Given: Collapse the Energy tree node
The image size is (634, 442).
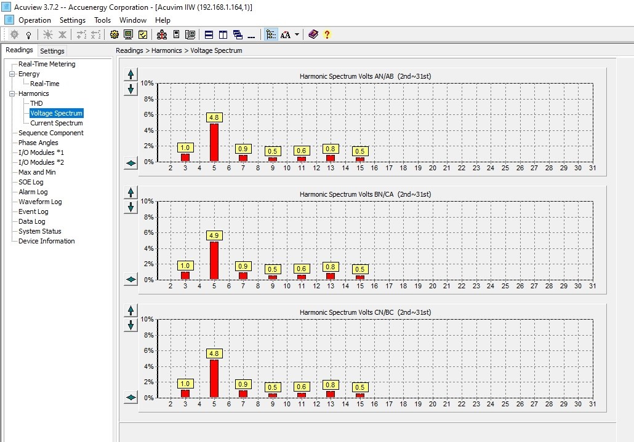Looking at the screenshot, I should click(x=12, y=74).
